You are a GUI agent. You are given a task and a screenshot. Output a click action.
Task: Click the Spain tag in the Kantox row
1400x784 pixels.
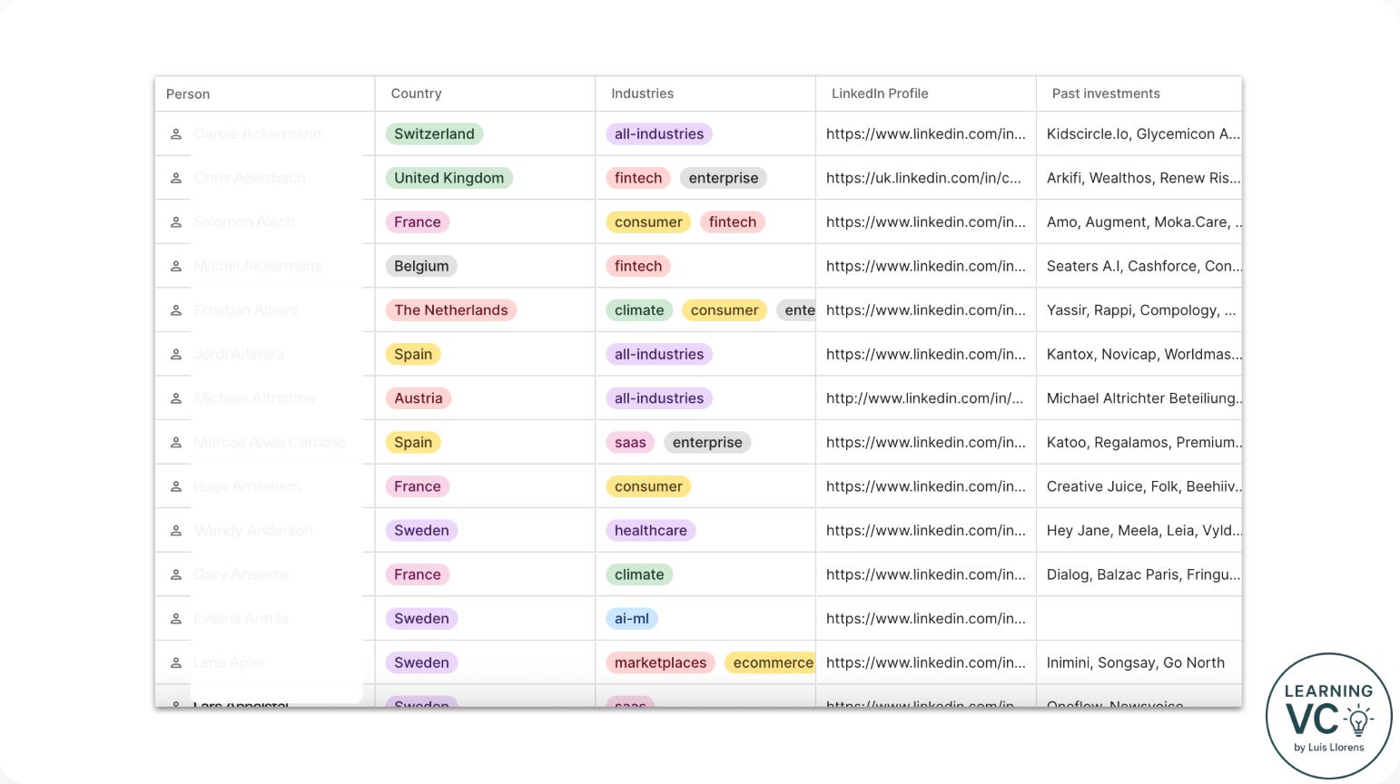pos(413,355)
